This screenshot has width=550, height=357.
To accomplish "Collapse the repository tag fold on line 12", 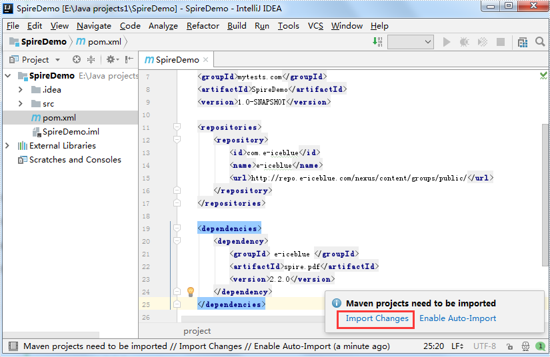I will point(177,139).
